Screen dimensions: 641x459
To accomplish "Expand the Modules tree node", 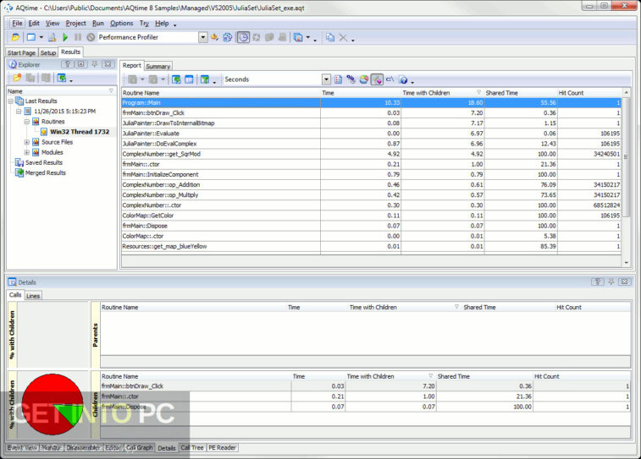I will click(x=26, y=153).
